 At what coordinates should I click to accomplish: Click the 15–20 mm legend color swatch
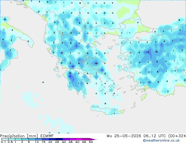45,139
